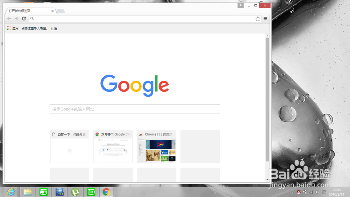Reload the current page
This screenshot has height=197, width=350.
24,19
